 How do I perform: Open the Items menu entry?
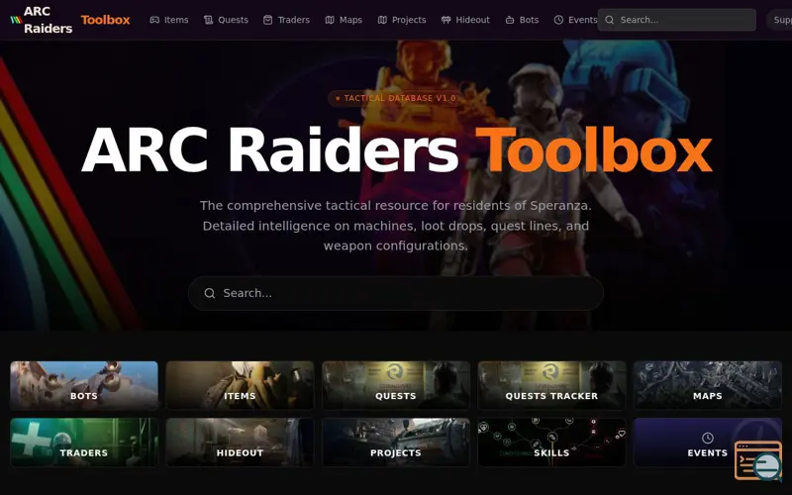[169, 20]
